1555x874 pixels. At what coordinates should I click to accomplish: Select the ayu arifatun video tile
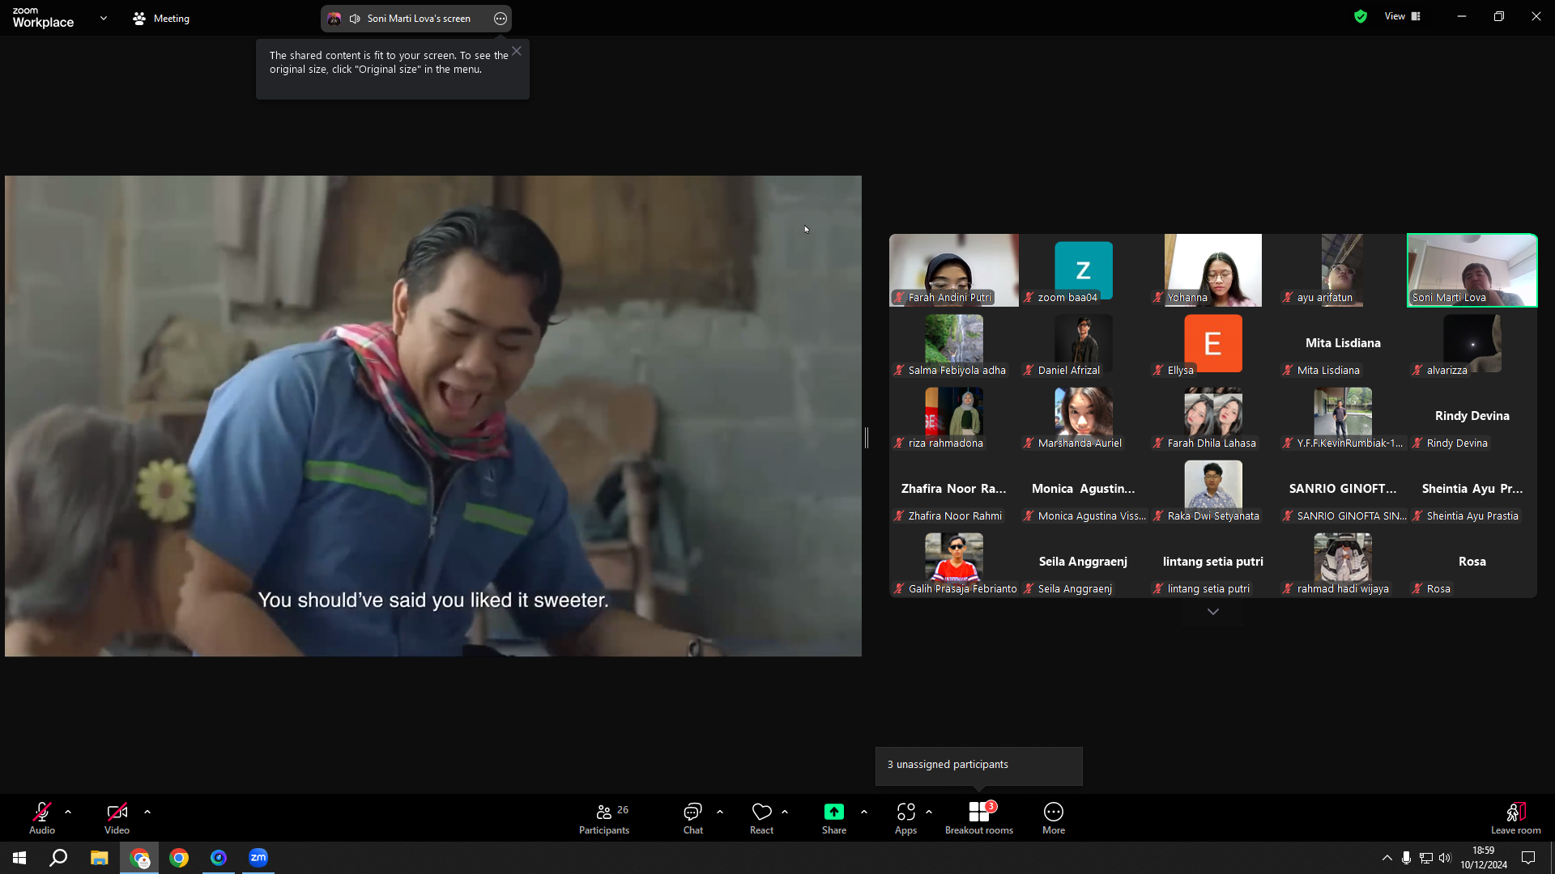click(x=1343, y=270)
